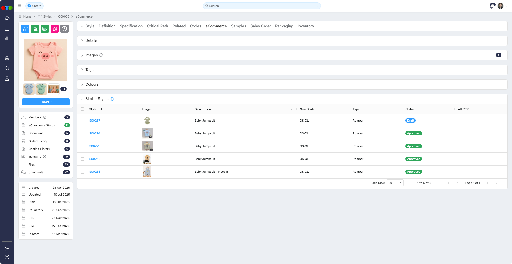The height and width of the screenshot is (264, 512).
Task: Select the checkbox for row S00271
Action: pyautogui.click(x=82, y=146)
